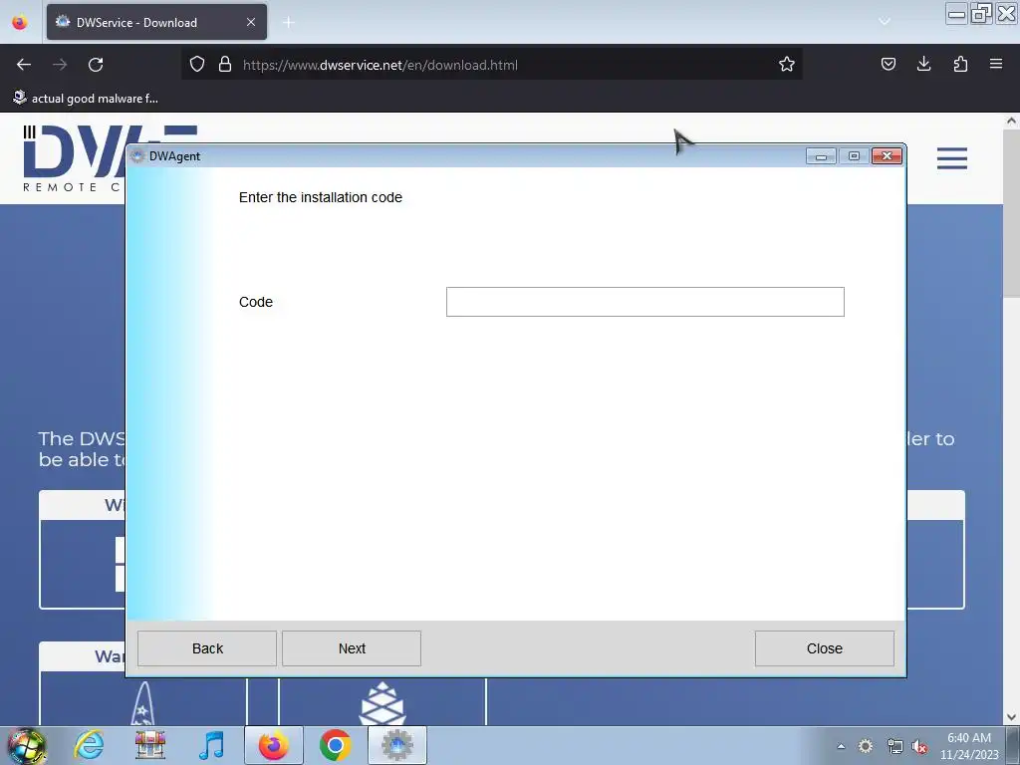Expand the list all tabs chevron
This screenshot has height=765, width=1020.
pyautogui.click(x=885, y=22)
